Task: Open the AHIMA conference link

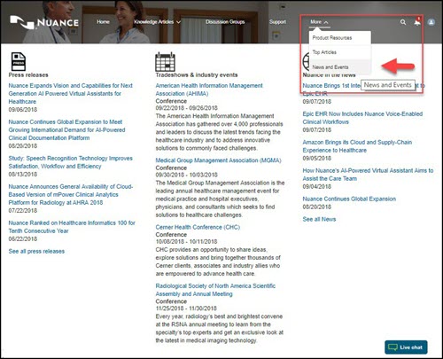Action: tap(209, 90)
